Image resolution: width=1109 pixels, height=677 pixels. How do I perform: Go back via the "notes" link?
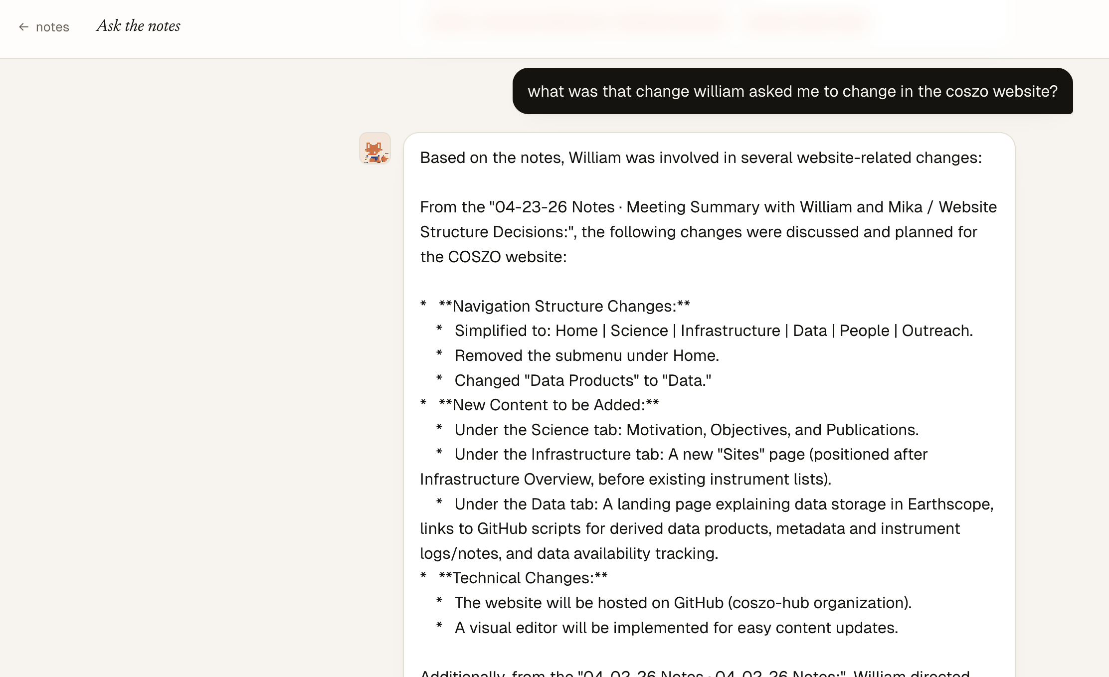[x=52, y=27]
